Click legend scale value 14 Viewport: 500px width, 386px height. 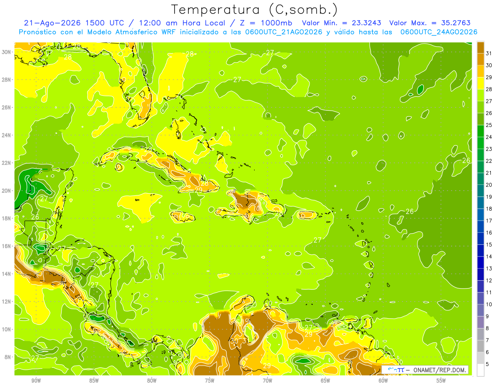pyautogui.click(x=489, y=257)
